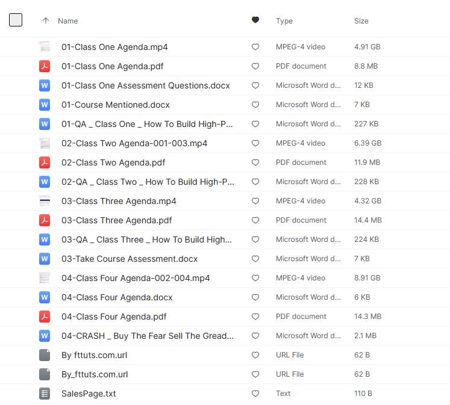Click PDF icon of 01-Class One Agenda.pdf
The height and width of the screenshot is (405, 450).
pos(45,66)
